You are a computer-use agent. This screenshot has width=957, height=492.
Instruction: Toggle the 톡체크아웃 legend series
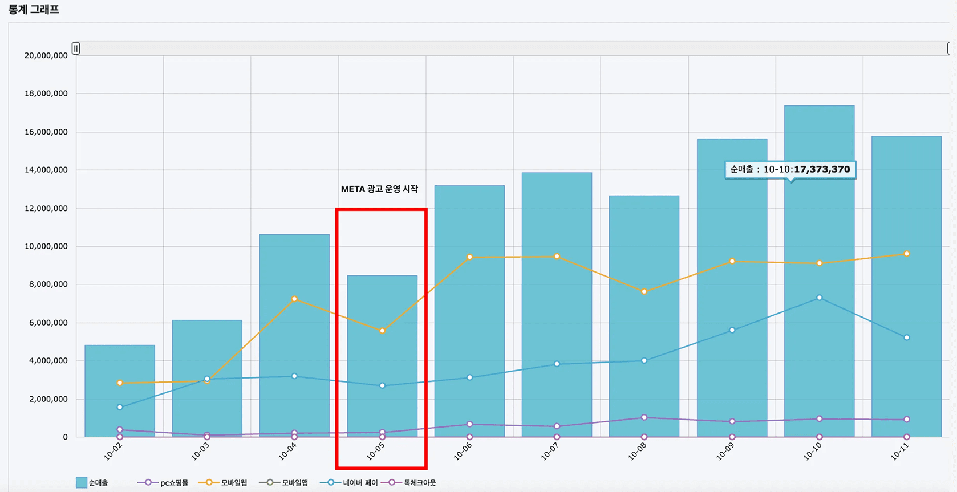[409, 483]
